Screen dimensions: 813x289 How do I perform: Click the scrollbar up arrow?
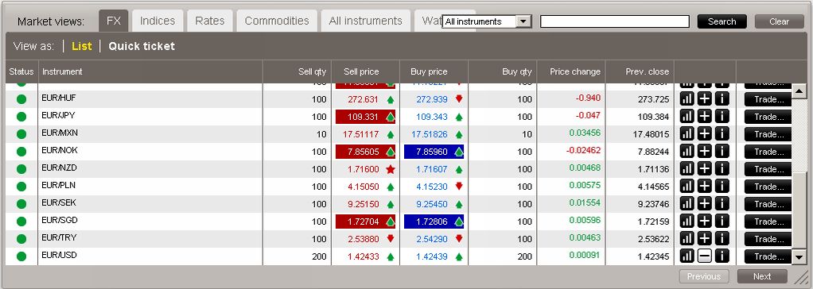799,92
